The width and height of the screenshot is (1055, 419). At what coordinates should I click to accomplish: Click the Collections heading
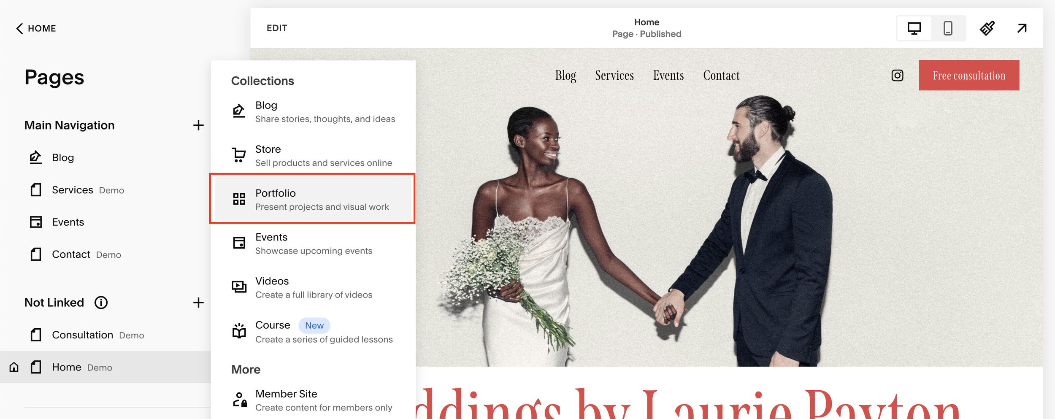(x=262, y=81)
